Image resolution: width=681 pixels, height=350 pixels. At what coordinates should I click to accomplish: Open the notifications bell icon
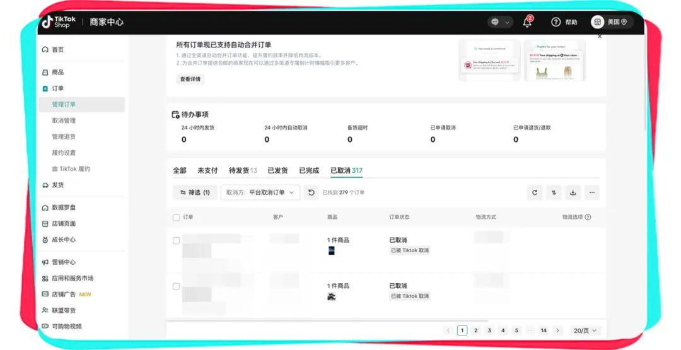pyautogui.click(x=527, y=21)
